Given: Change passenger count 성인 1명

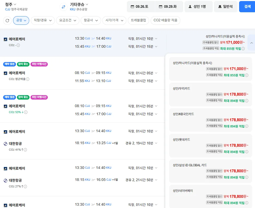Looking at the screenshot, I should click(199, 7).
